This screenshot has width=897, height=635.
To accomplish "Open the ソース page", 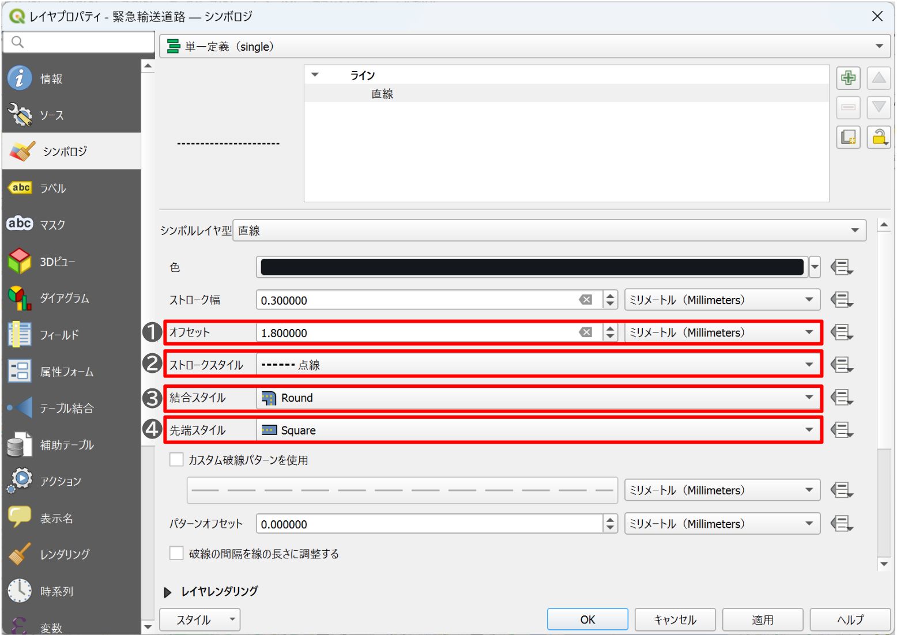I will [x=71, y=115].
